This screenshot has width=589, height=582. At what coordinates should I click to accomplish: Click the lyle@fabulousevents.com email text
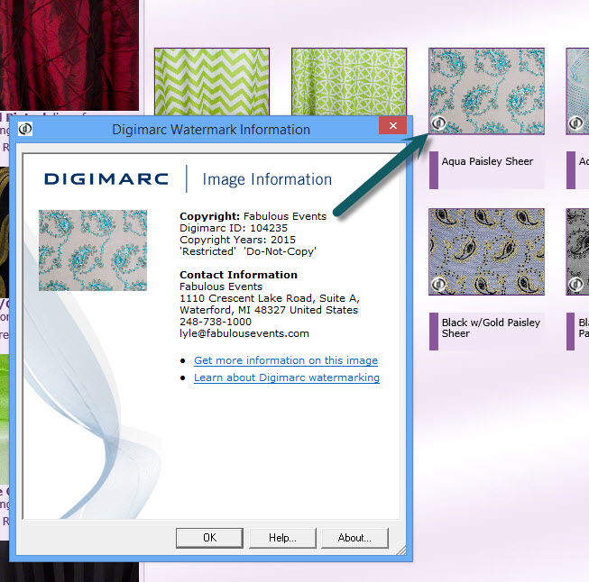[x=244, y=333]
